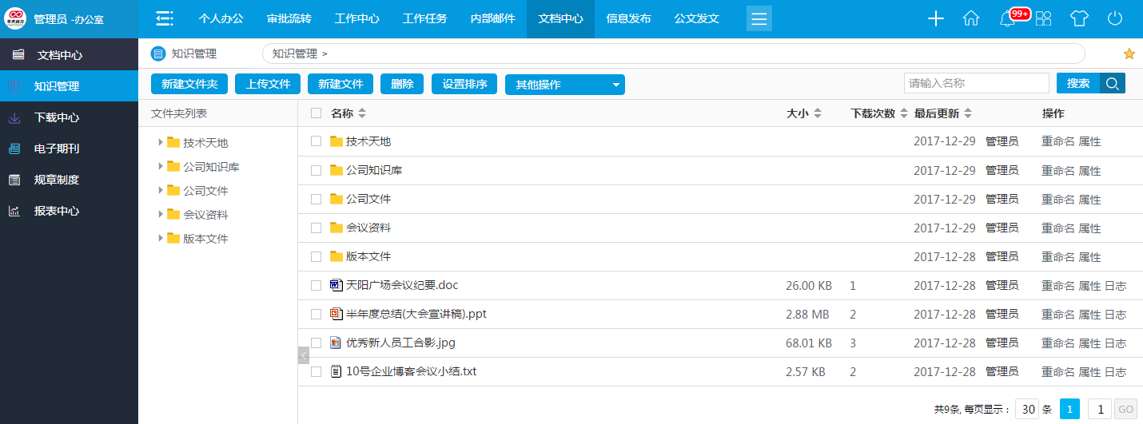Check the 优秀新人员工合影.jpg checkbox

pyautogui.click(x=317, y=343)
